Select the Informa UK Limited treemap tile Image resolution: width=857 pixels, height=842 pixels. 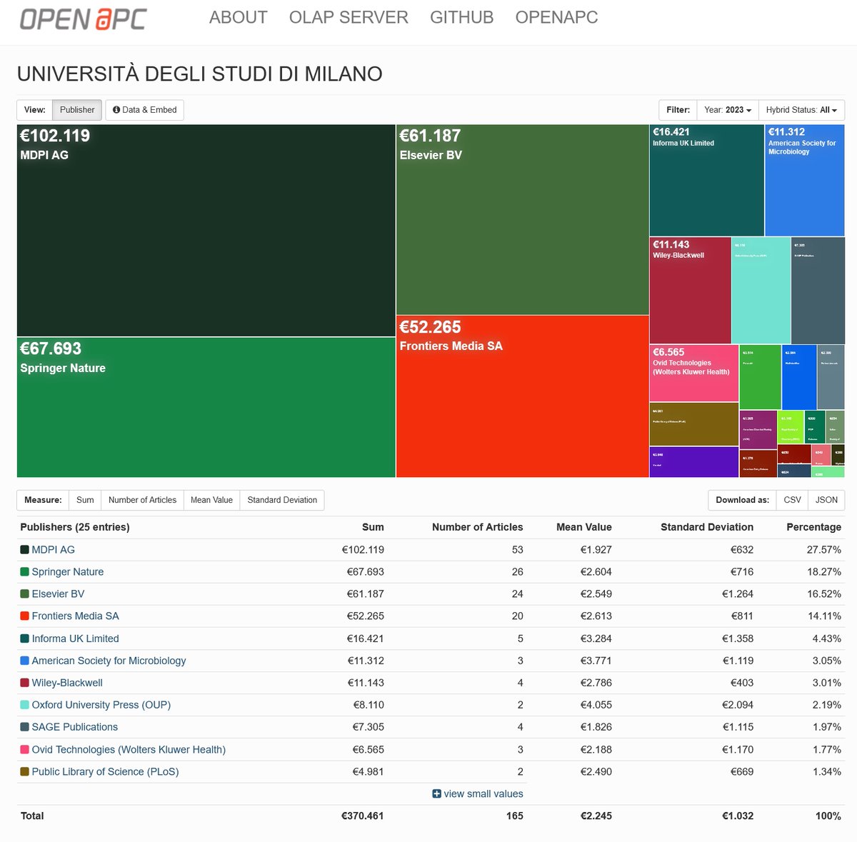[x=706, y=181]
